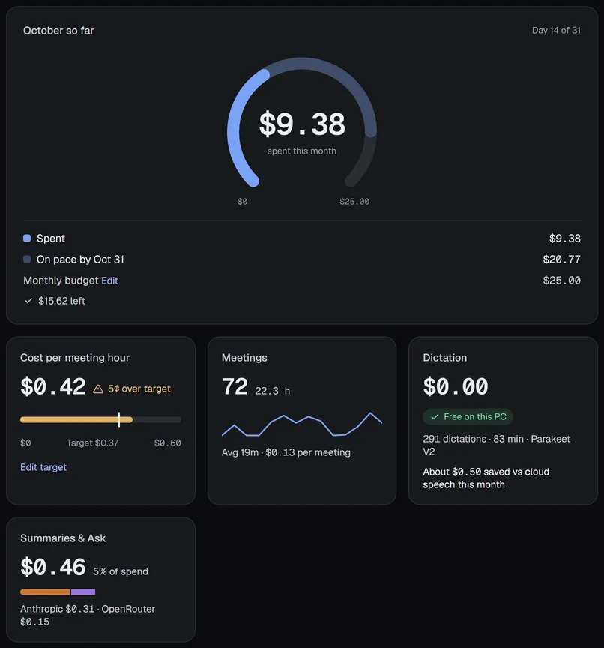The width and height of the screenshot is (604, 648).
Task: Click the Meetings sparkline chart
Action: pyautogui.click(x=302, y=424)
